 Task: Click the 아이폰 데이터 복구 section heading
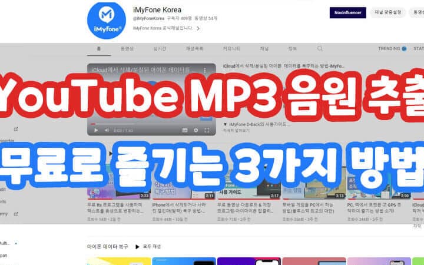point(108,247)
